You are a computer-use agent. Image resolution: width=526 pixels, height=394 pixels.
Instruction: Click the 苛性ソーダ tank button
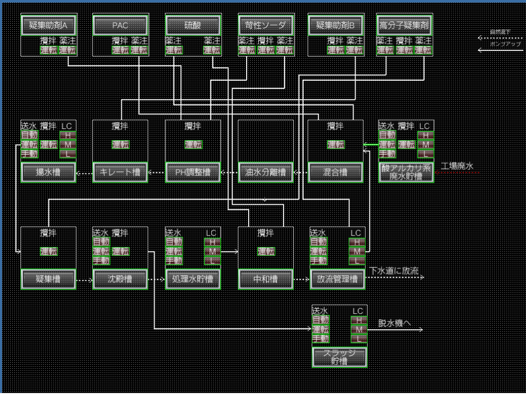[266, 25]
